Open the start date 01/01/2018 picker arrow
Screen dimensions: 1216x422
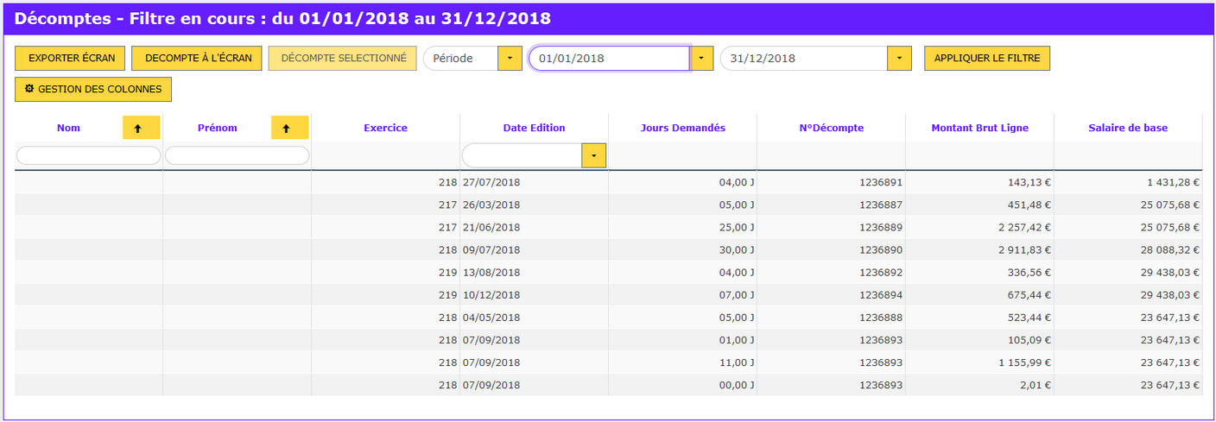click(701, 59)
